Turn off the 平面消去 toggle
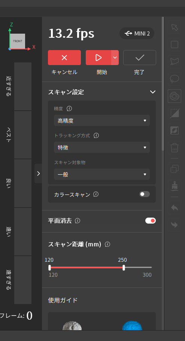The height and width of the screenshot is (341, 185). pyautogui.click(x=150, y=221)
